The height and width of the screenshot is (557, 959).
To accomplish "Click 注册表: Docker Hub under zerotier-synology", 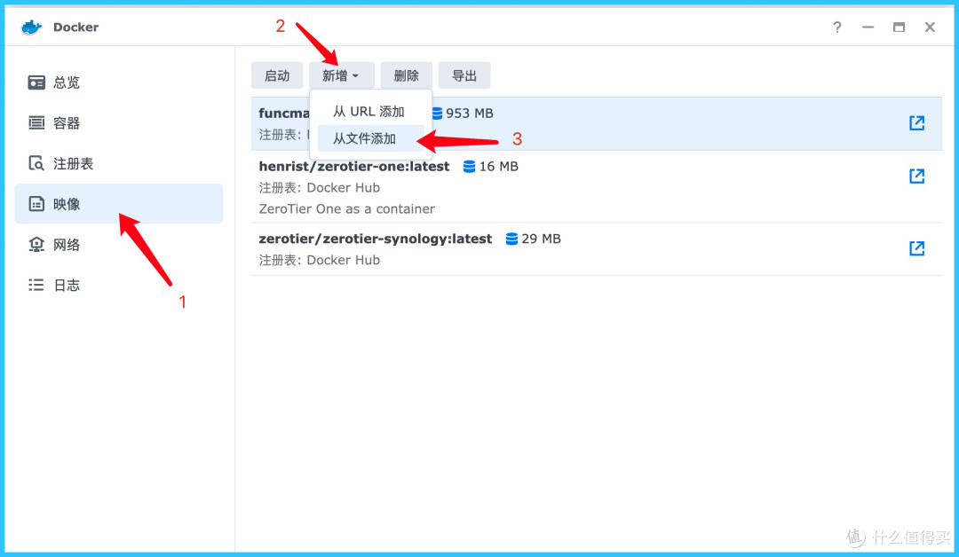I will point(320,260).
